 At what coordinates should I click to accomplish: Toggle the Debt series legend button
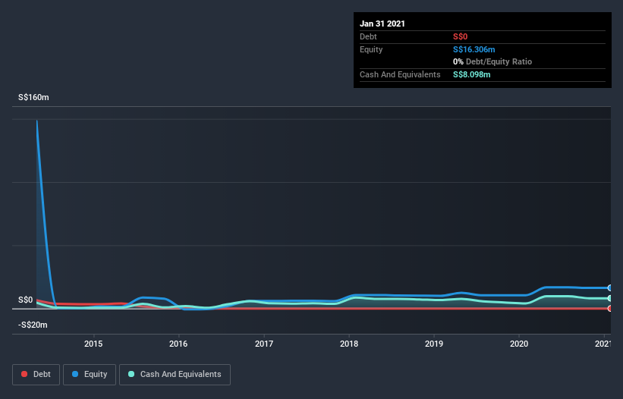pos(36,375)
